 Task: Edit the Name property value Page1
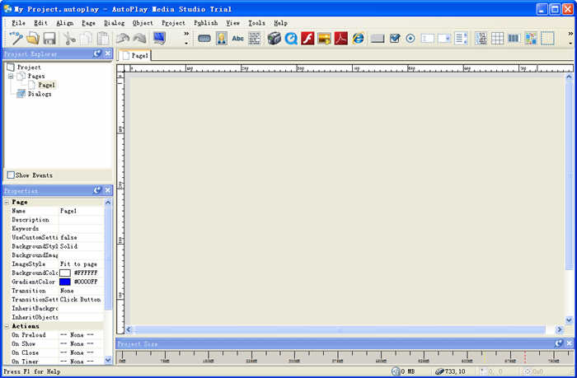81,211
